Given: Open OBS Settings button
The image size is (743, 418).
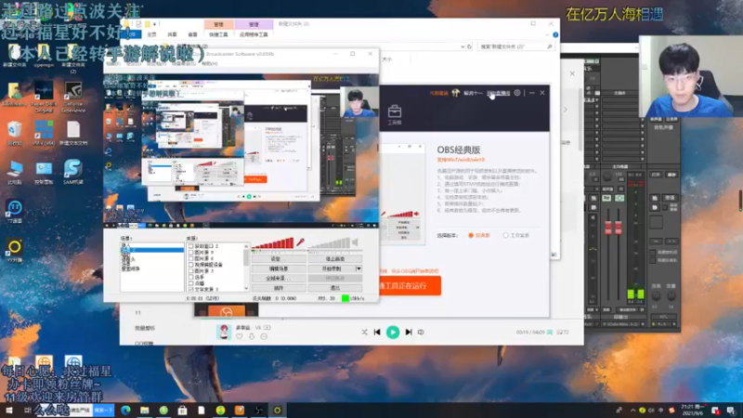Looking at the screenshot, I should coord(279,259).
